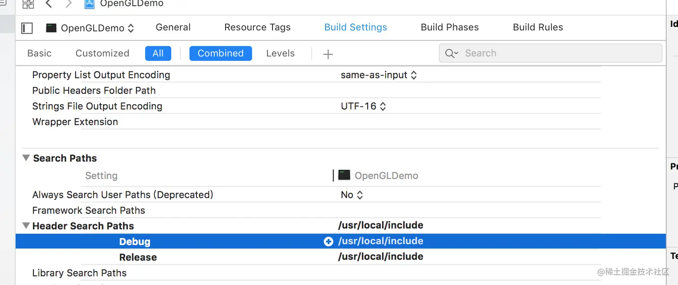Click the OpenGLDemo target terminal icon
The image size is (678, 285).
[51, 28]
